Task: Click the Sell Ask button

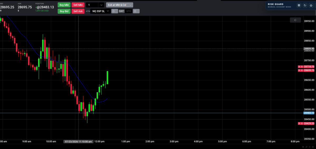Action: coord(78,11)
